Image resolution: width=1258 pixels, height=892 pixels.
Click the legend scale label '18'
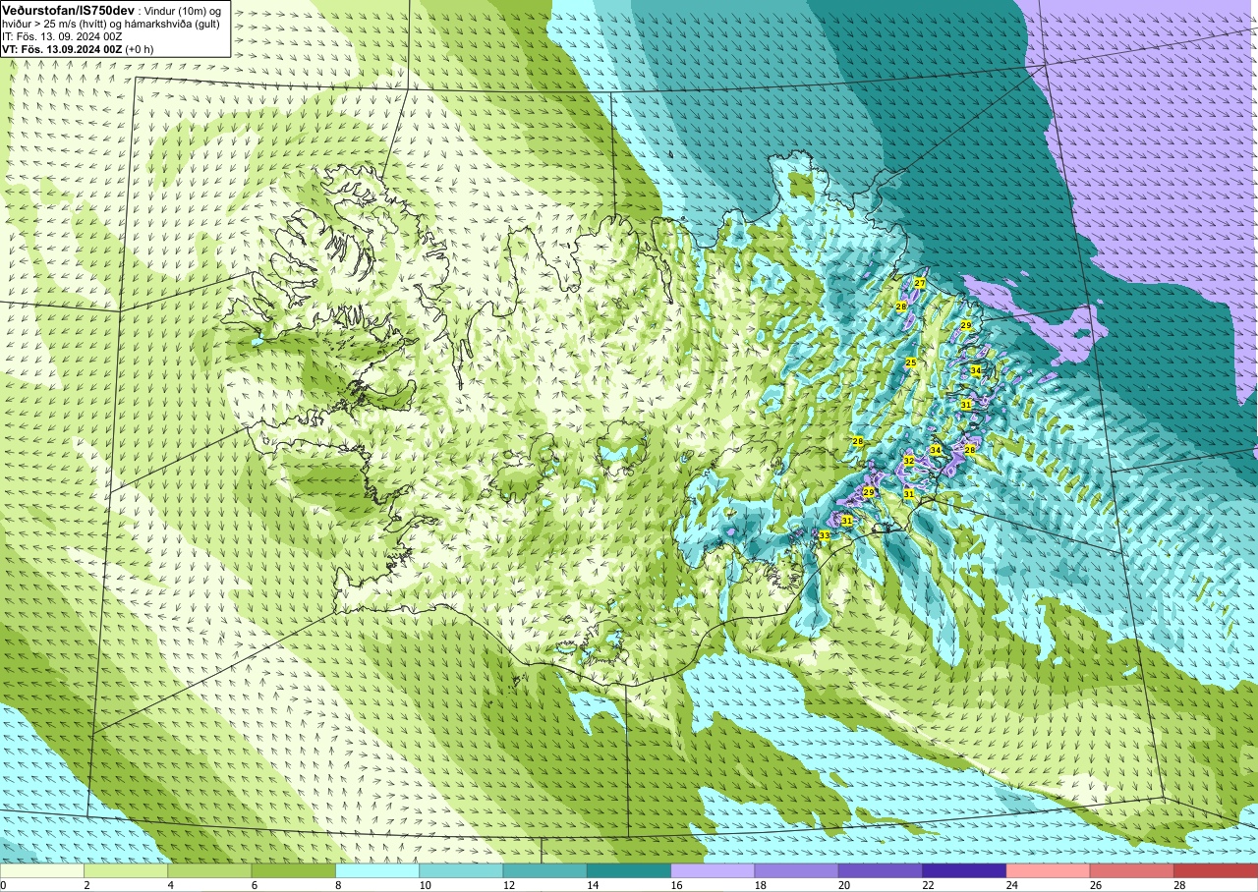[x=761, y=885]
